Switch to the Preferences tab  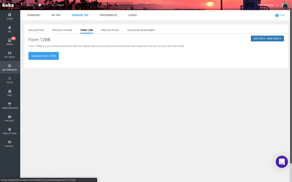pyautogui.click(x=108, y=15)
